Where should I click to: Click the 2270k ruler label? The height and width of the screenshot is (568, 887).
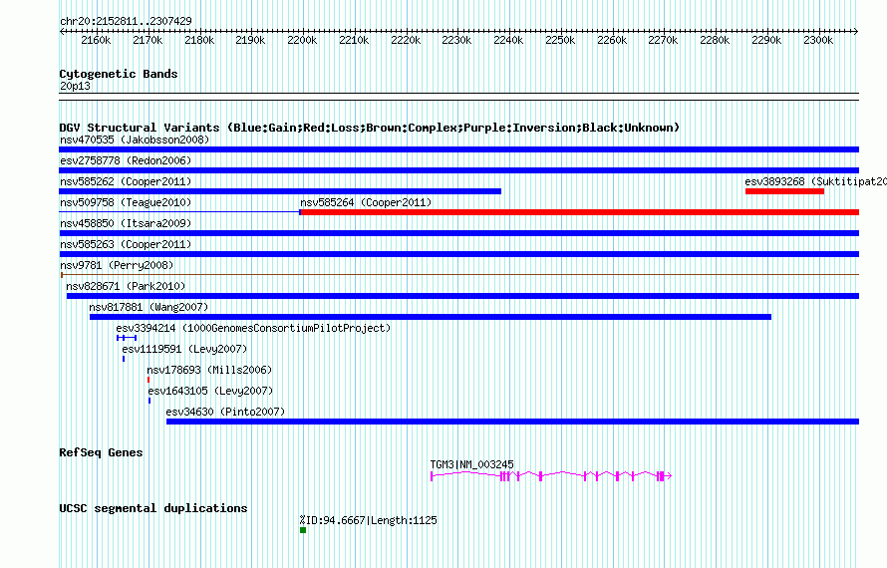click(664, 40)
